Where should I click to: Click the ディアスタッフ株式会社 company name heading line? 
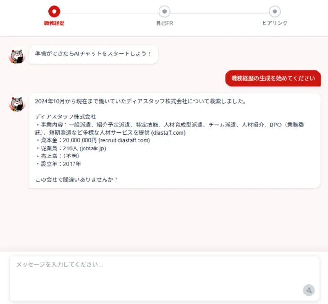[65, 116]
